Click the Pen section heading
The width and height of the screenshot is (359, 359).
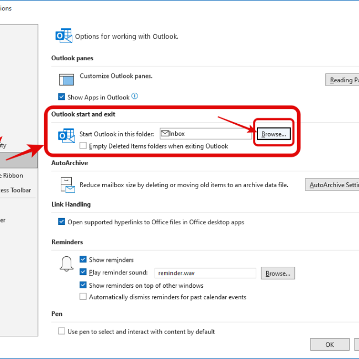click(x=57, y=314)
